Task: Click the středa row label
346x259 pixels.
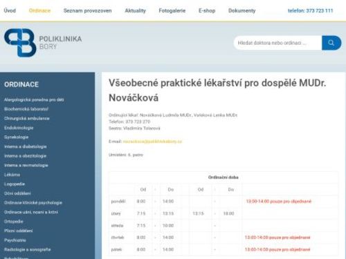Action: pos(117,226)
